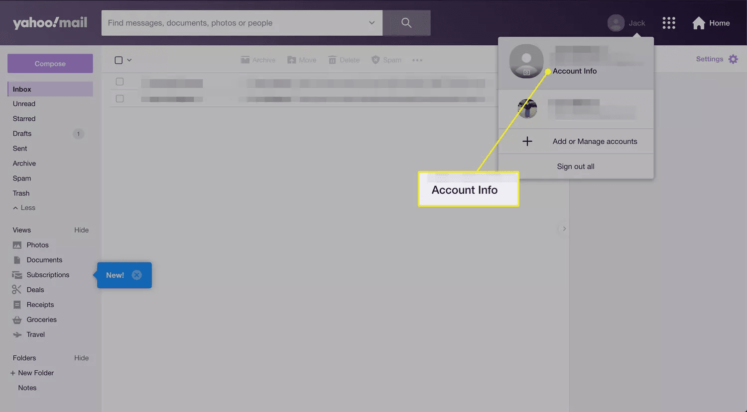Choose Sign out all
Screen dimensions: 747x412
point(576,166)
